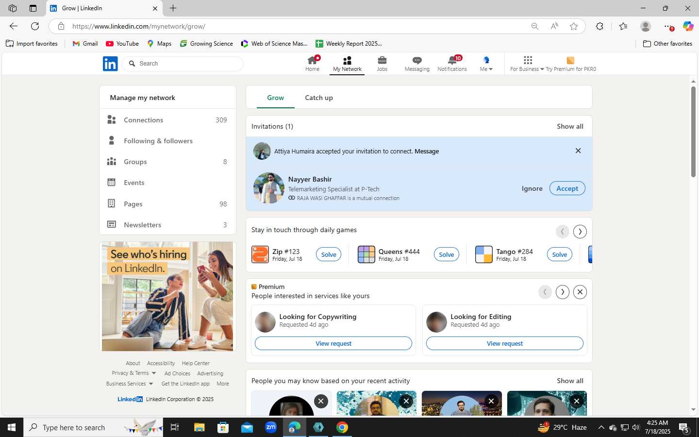Open Windows Start menu
The width and height of the screenshot is (699, 437).
pyautogui.click(x=12, y=427)
